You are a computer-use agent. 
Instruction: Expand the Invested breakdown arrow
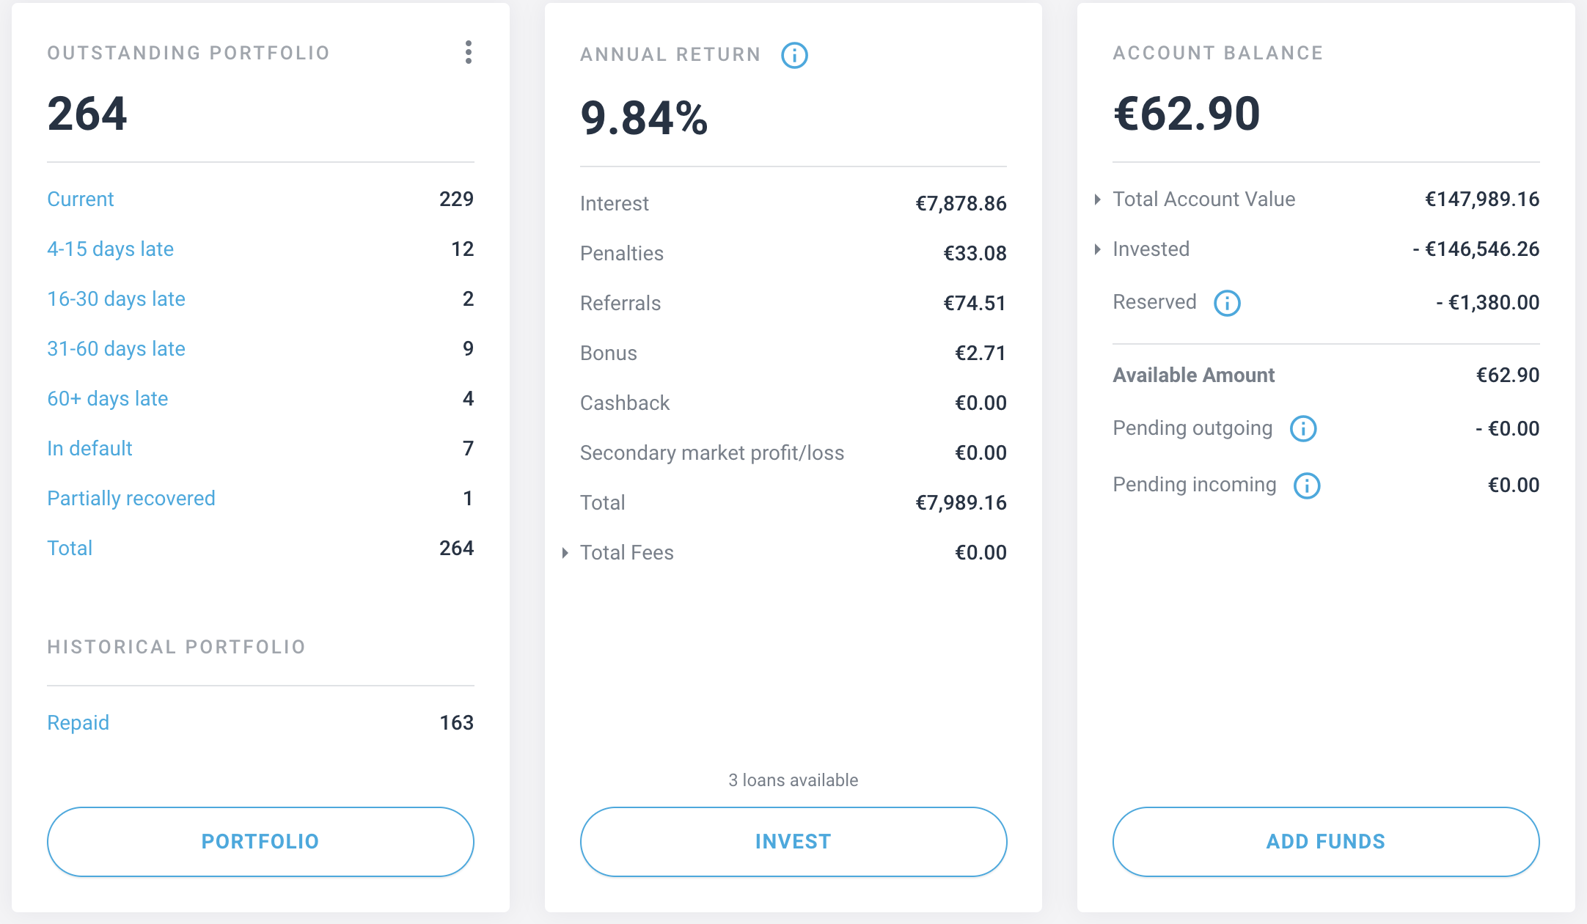pyautogui.click(x=1098, y=249)
